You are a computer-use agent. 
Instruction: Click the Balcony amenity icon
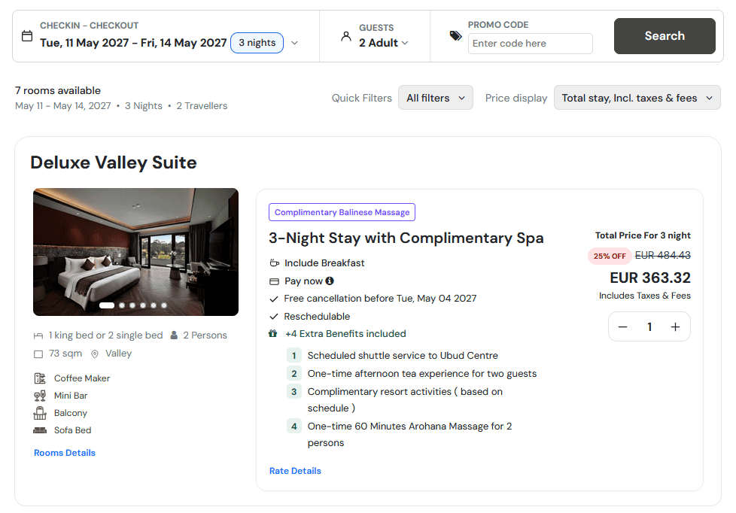(40, 413)
